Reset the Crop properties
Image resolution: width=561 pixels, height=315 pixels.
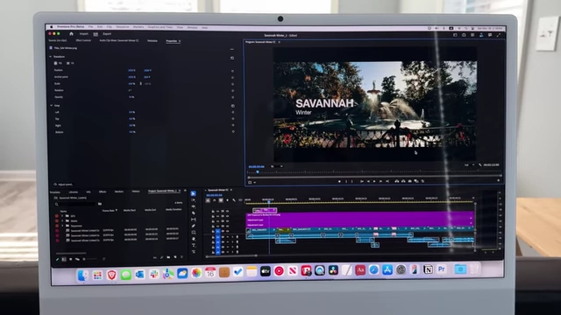pyautogui.click(x=233, y=106)
